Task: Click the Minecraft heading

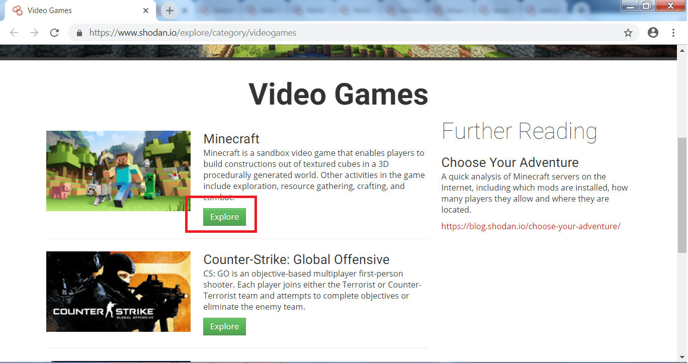Action: coord(231,139)
